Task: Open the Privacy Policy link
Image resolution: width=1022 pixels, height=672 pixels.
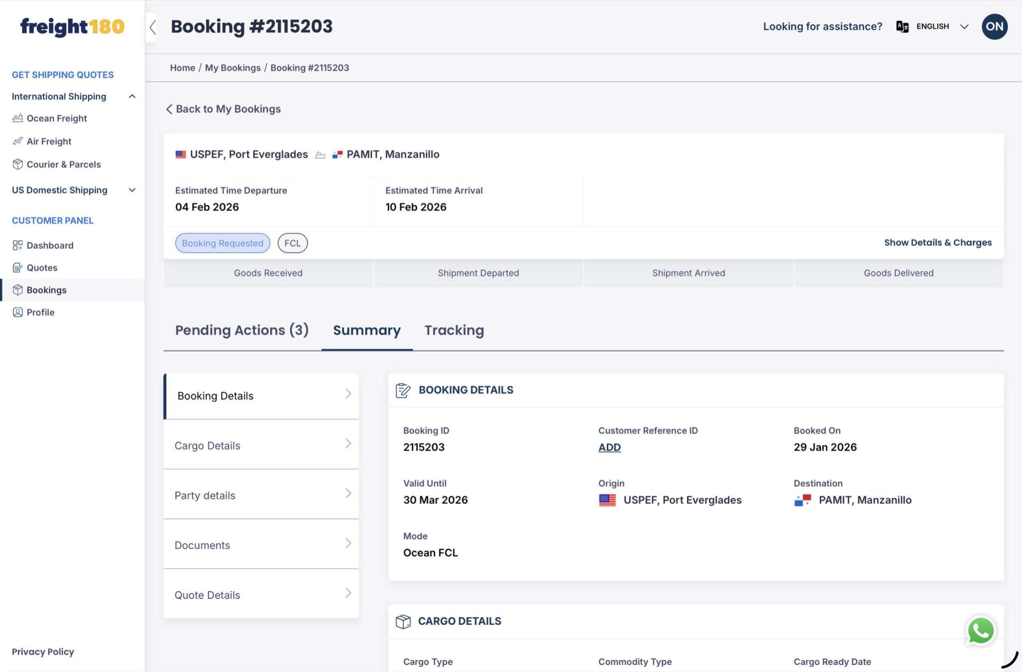Action: pos(43,652)
